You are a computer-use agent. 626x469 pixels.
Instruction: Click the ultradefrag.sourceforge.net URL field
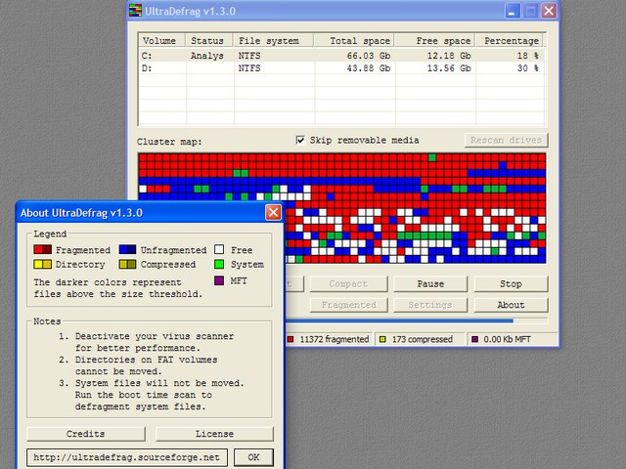coord(127,457)
